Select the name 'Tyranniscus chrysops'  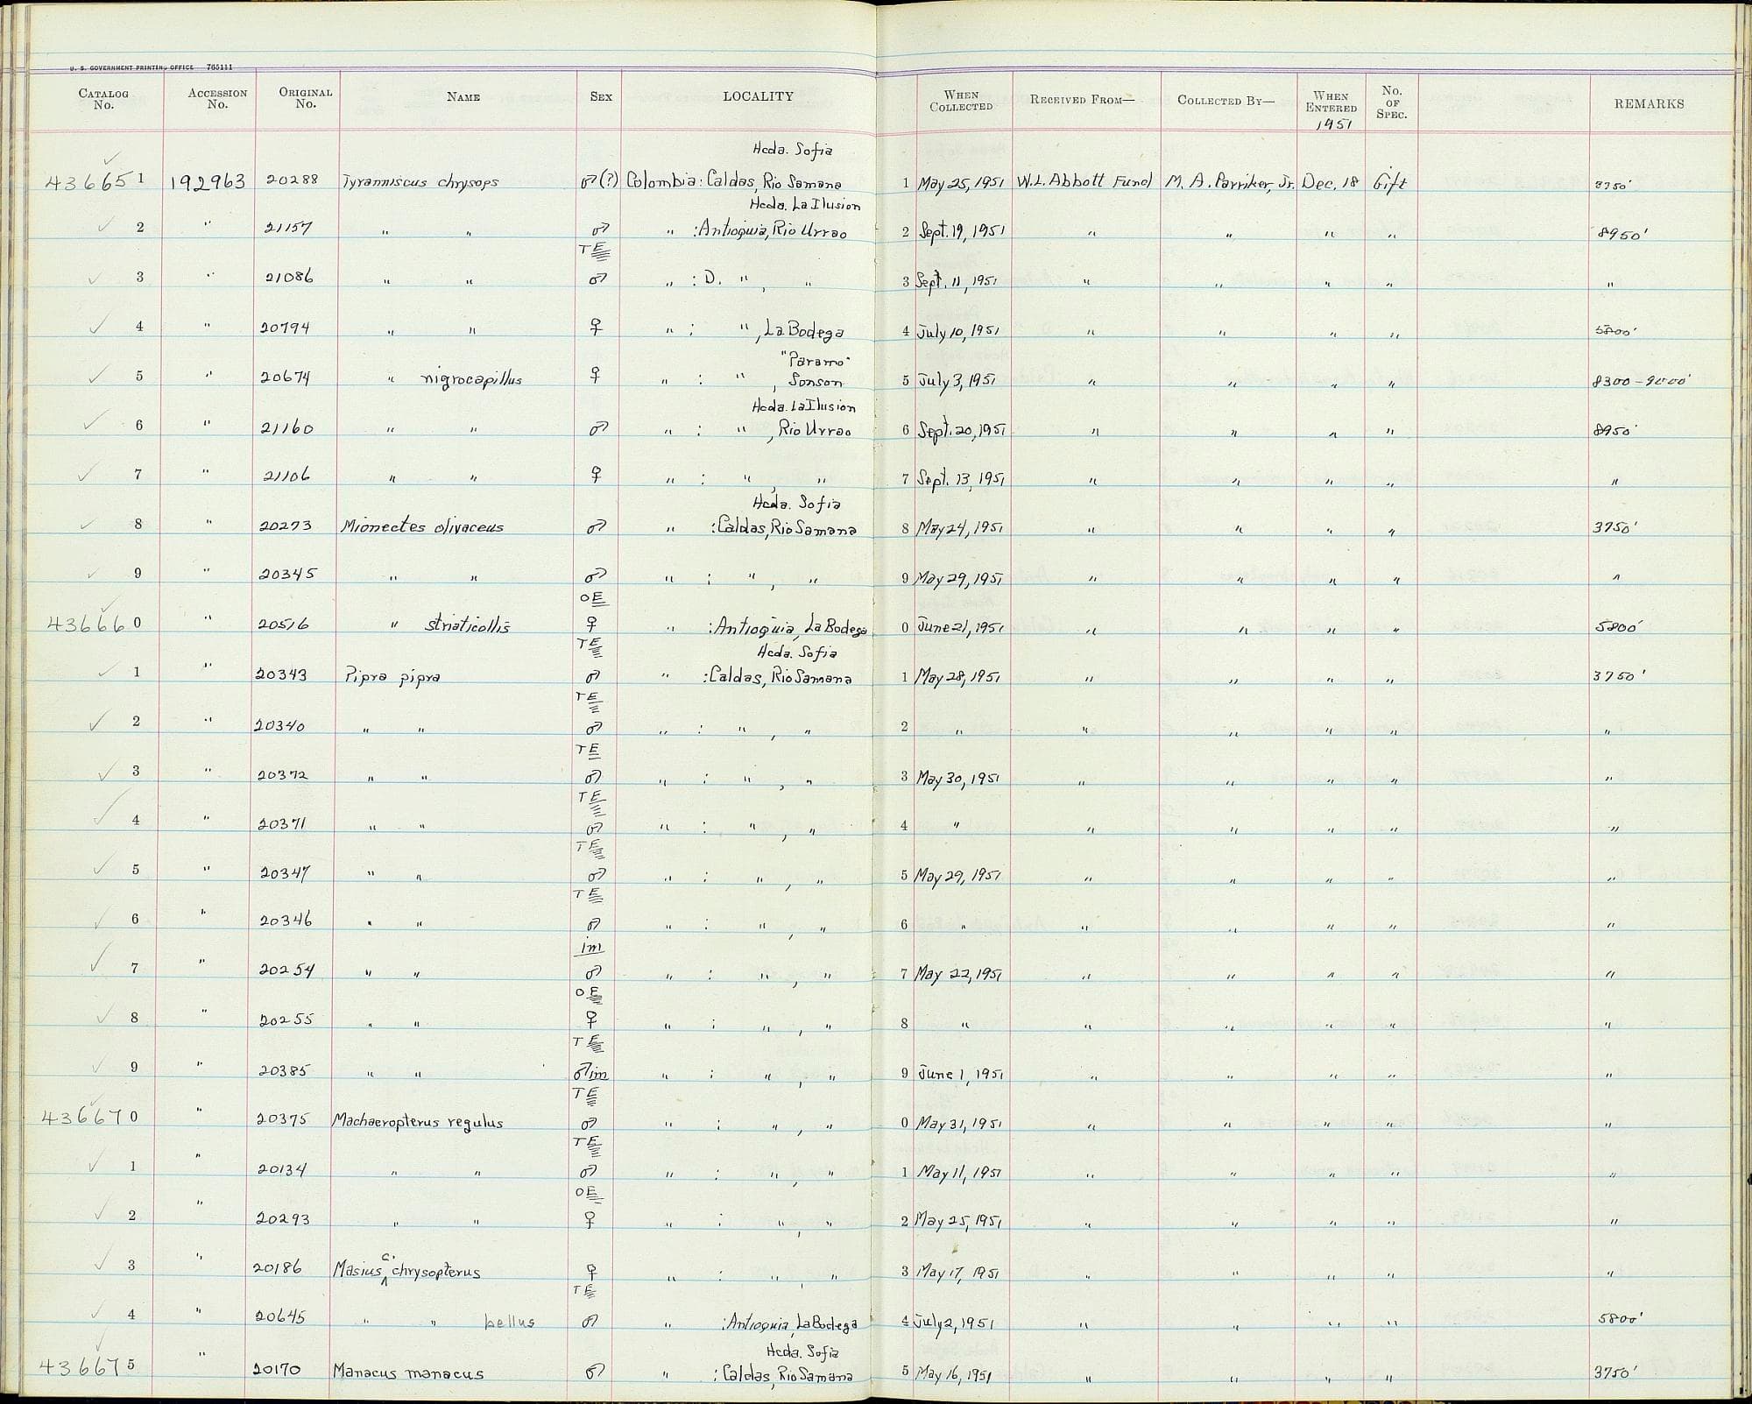click(x=420, y=183)
